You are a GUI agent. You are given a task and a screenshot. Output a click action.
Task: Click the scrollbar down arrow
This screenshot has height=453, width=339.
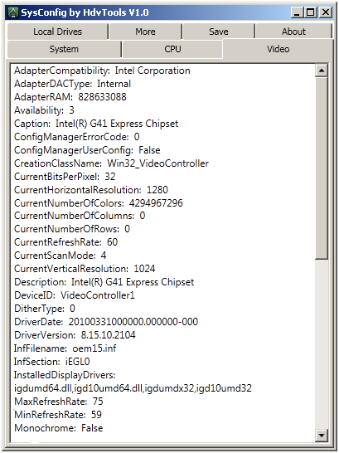pyautogui.click(x=322, y=435)
